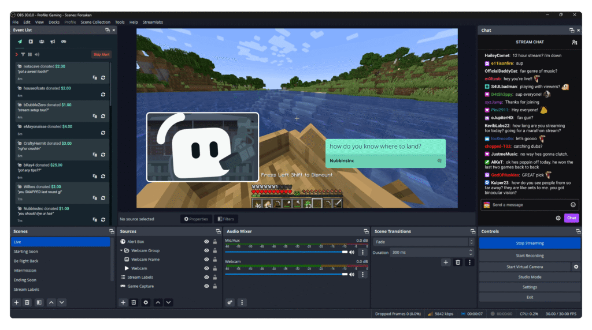Open Mic/Aux channel options menu
The height and width of the screenshot is (330, 592).
click(x=363, y=252)
